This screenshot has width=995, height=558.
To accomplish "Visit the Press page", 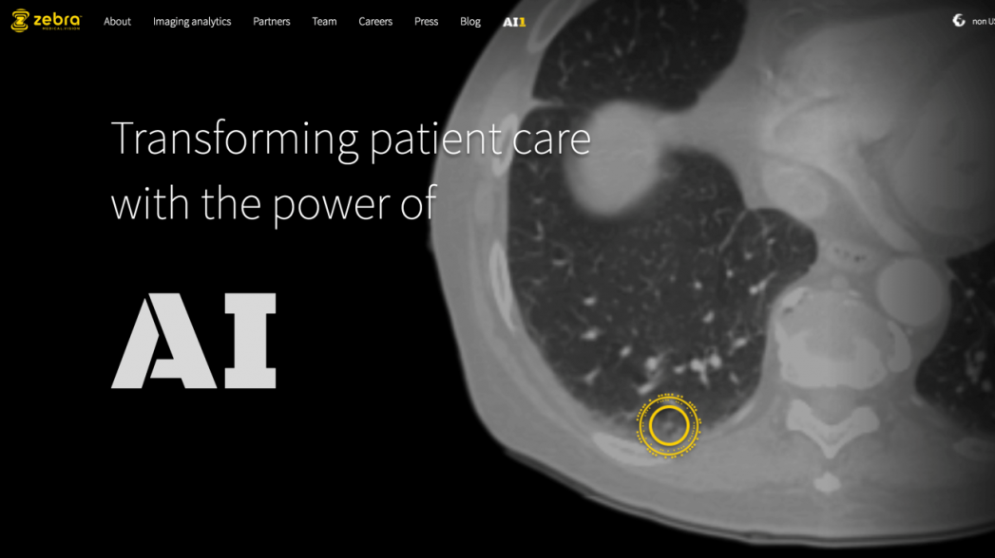I will (x=426, y=22).
